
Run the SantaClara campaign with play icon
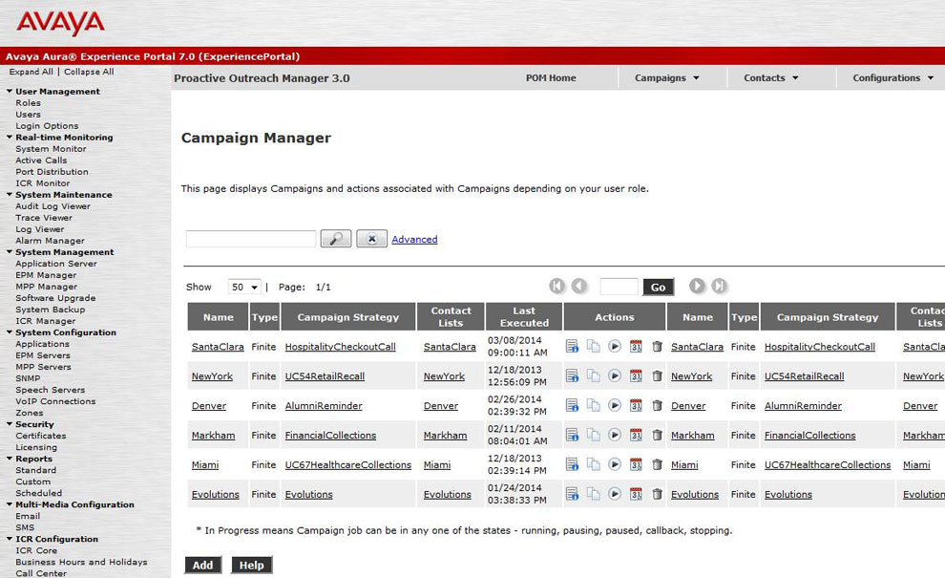[x=615, y=346]
